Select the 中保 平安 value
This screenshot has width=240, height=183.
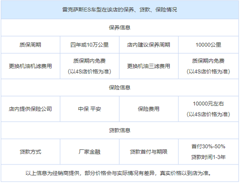pos(90,109)
